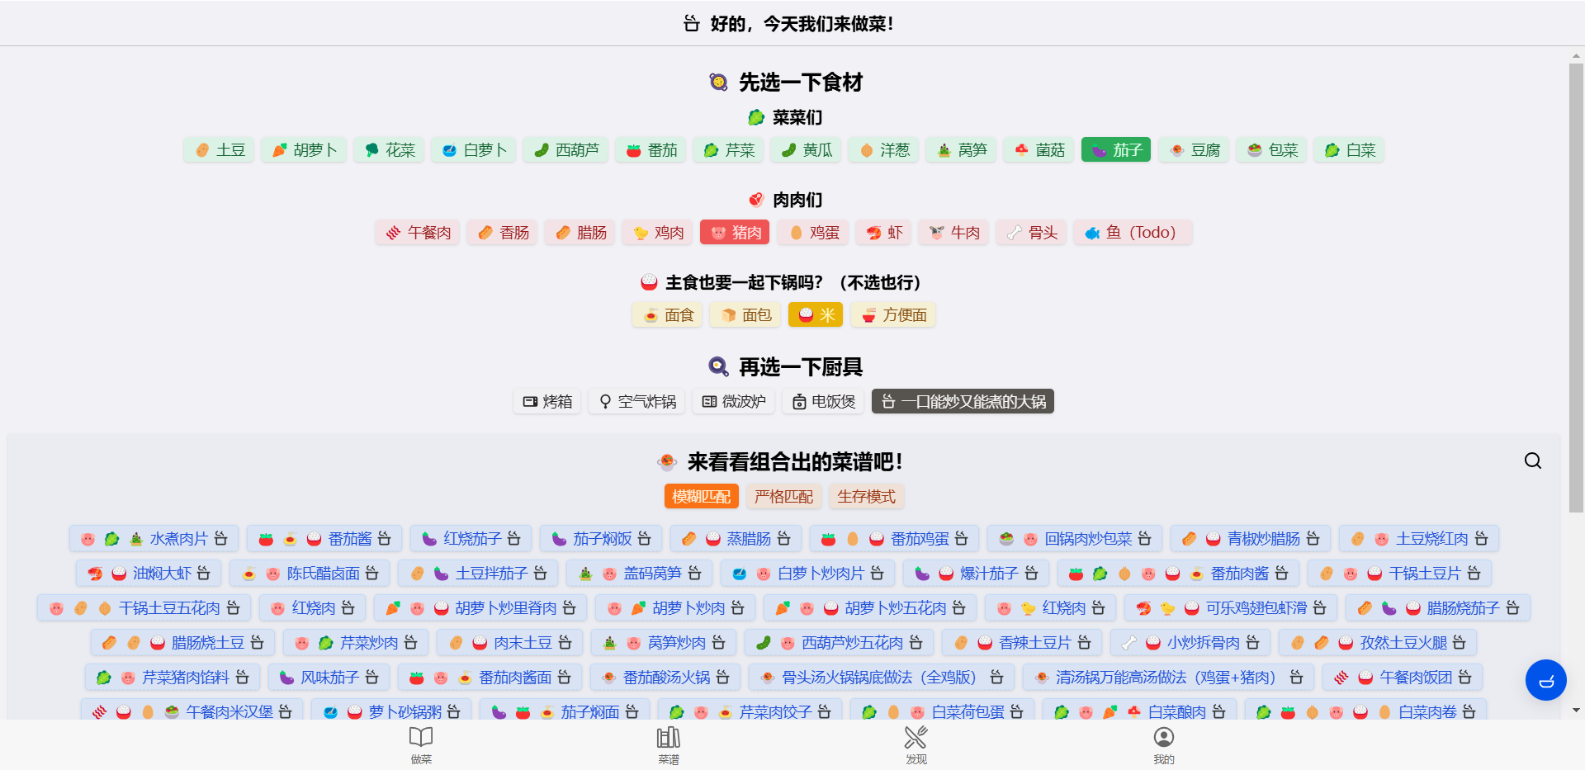Open the 可乐鸡翅包虾滑 recipe
Viewport: 1585px width, 770px height.
click(x=1229, y=607)
